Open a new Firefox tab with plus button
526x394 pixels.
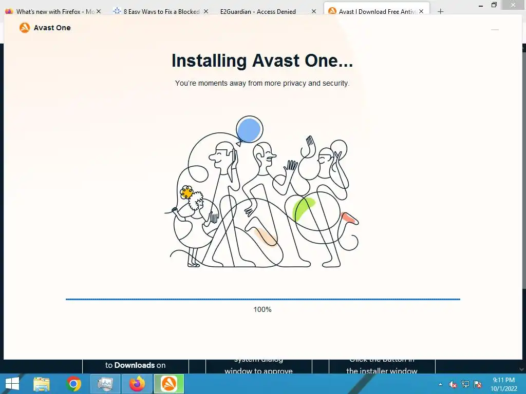pos(440,11)
